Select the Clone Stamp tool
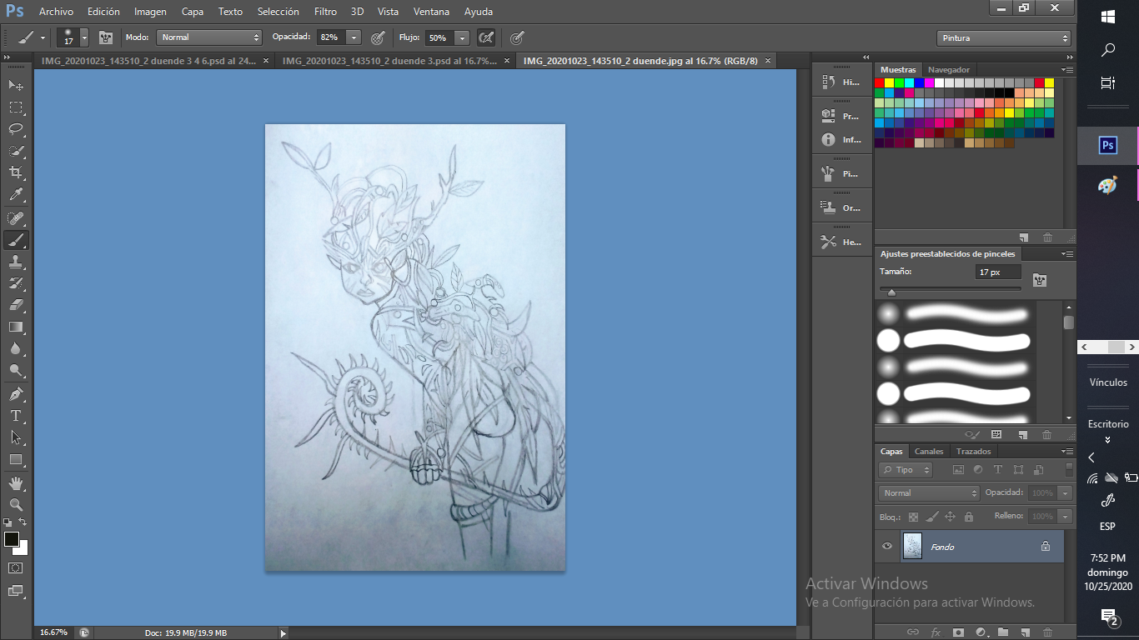The height and width of the screenshot is (640, 1139). tap(16, 262)
